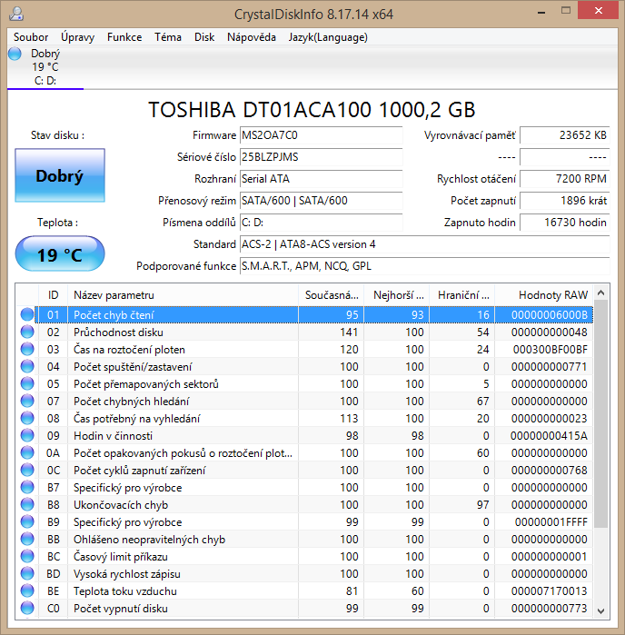625x635 pixels.
Task: Click status icon of row 05 Počet přemapovaných sektorů
Action: 27,384
